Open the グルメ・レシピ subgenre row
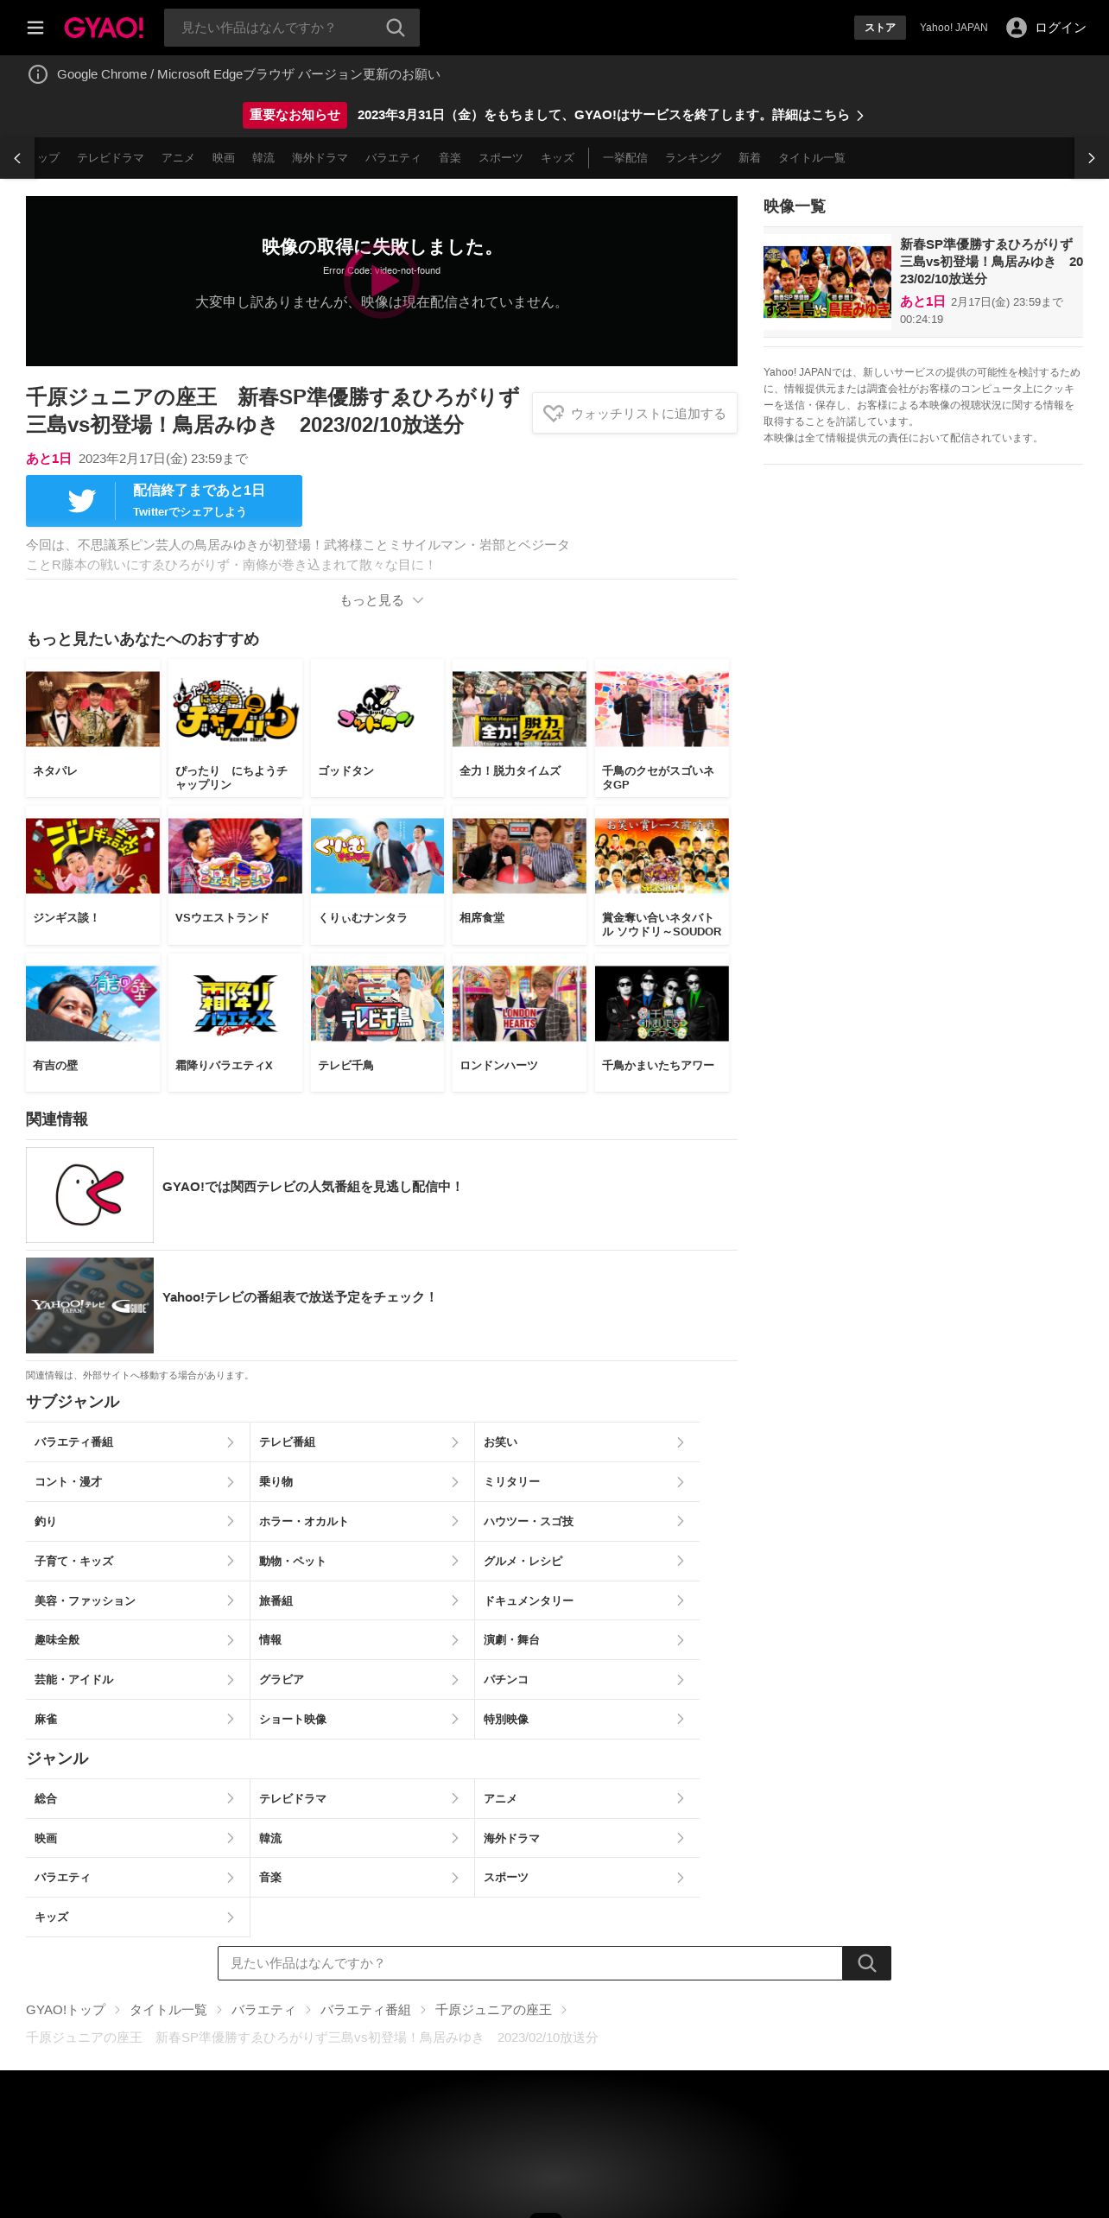The image size is (1109, 2218). [587, 1562]
